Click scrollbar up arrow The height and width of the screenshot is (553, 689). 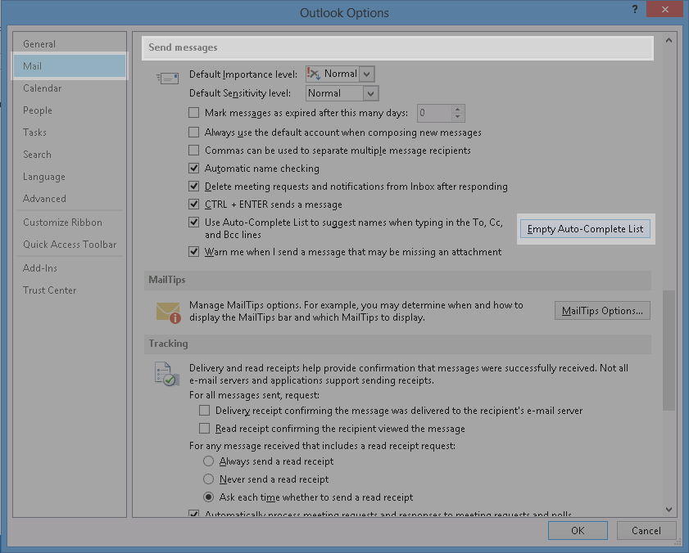[669, 40]
